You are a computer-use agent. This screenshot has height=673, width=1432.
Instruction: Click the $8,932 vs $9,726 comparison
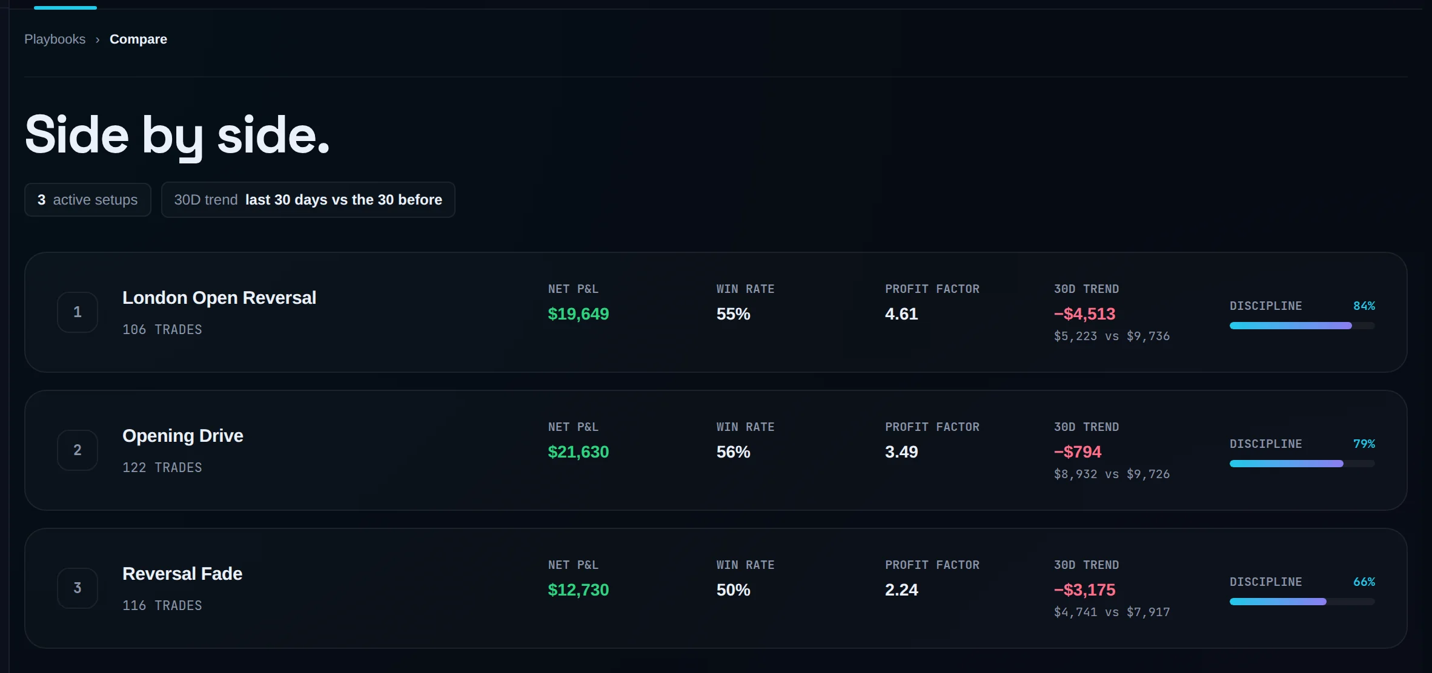pos(1112,474)
